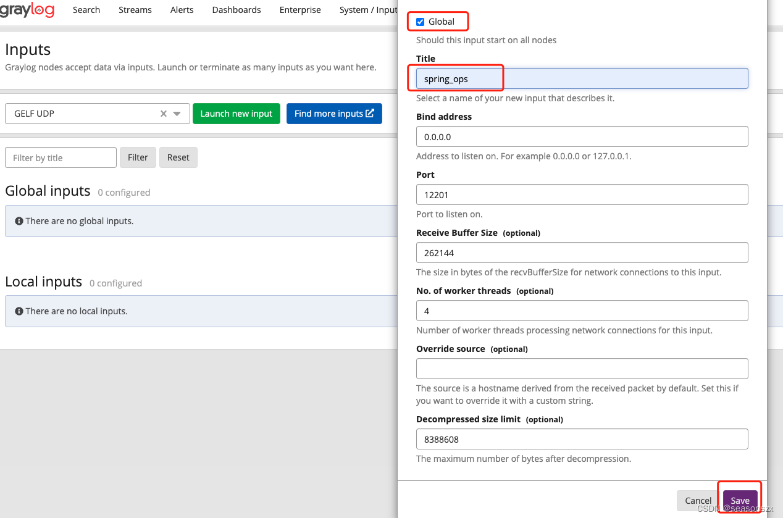Open the Enterprise menu
Viewport: 783px width, 518px height.
299,10
